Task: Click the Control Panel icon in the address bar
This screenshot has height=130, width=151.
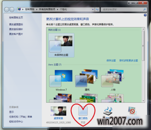Action: (19, 9)
